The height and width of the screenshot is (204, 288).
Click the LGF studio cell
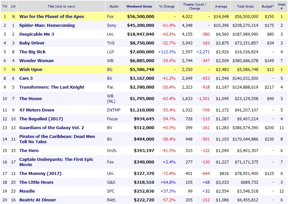111,52
